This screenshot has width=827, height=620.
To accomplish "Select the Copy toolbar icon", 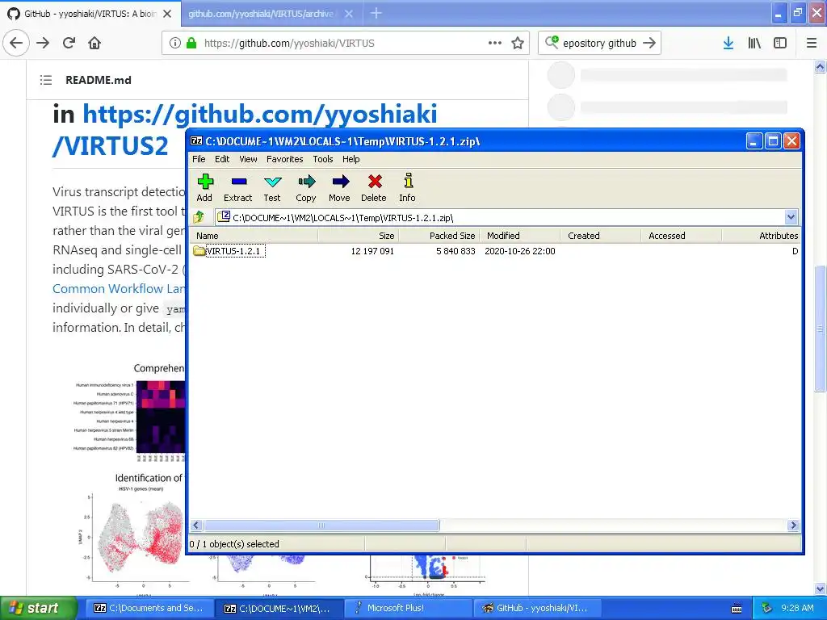I will pyautogui.click(x=306, y=188).
